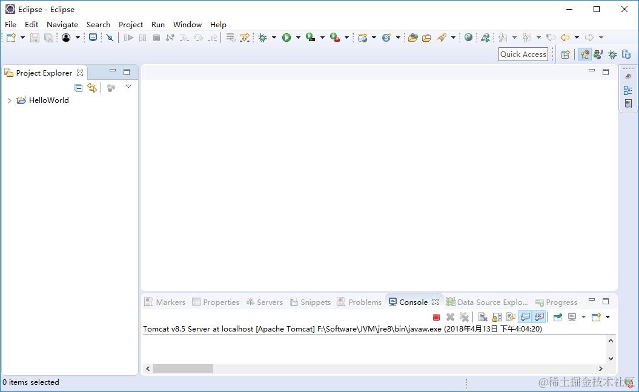The image size is (639, 392).
Task: Open Project Explorer View Menu triangle
Action: [128, 87]
